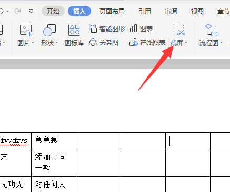Expand the 图片 dropdown arrow
This screenshot has width=230, height=192.
pos(33,43)
